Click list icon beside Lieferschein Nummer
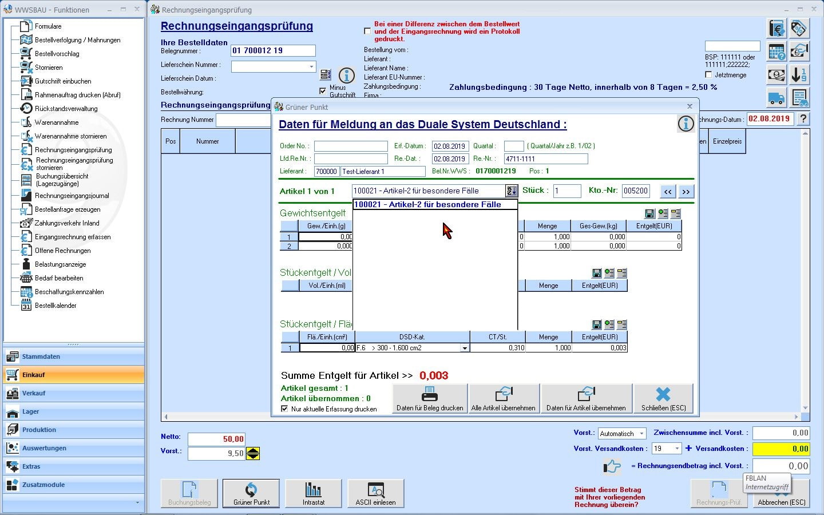This screenshot has width=824, height=515. [x=325, y=74]
